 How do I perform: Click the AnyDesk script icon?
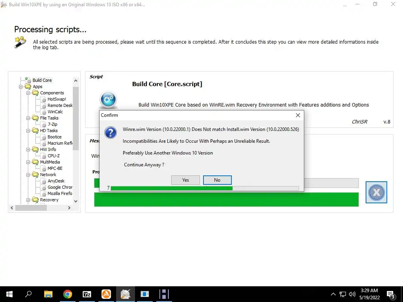(x=43, y=181)
